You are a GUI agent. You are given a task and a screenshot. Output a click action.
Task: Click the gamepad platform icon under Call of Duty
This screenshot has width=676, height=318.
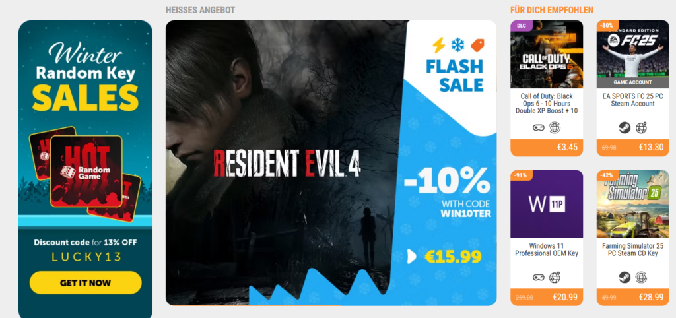538,128
